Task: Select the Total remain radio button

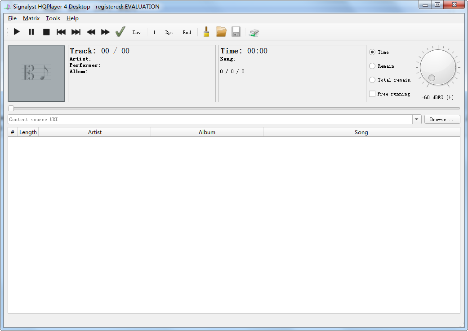Action: (372, 80)
